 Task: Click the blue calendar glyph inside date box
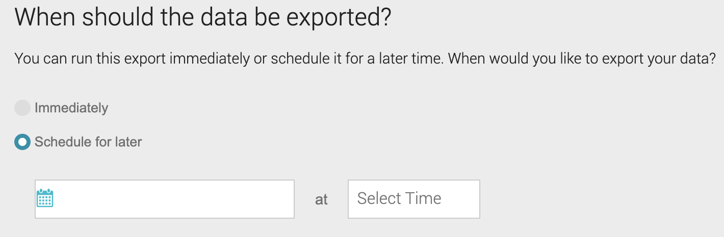click(45, 198)
